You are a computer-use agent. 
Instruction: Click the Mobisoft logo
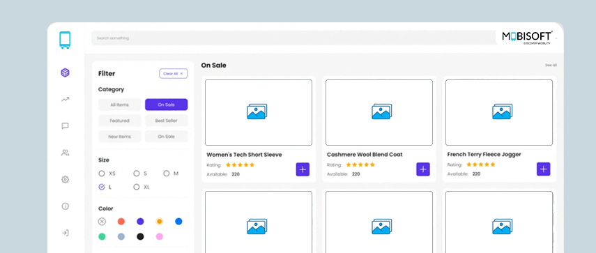[527, 38]
